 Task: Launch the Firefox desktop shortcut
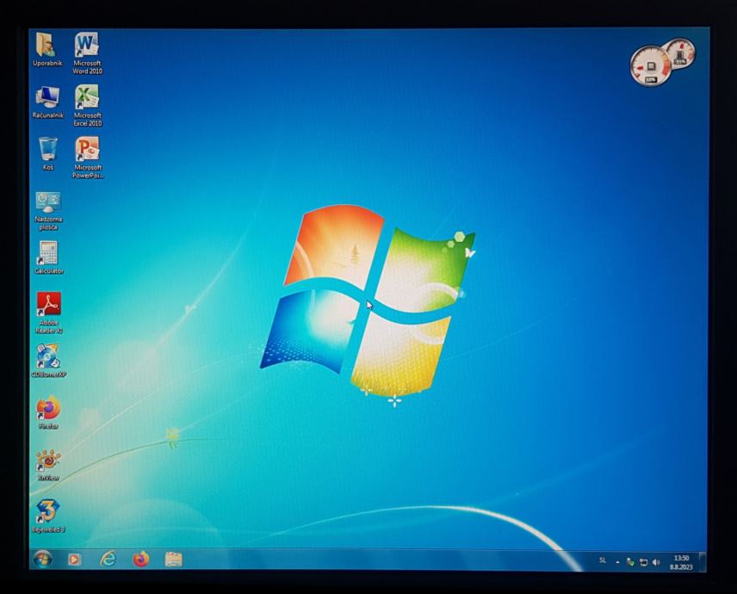48,413
